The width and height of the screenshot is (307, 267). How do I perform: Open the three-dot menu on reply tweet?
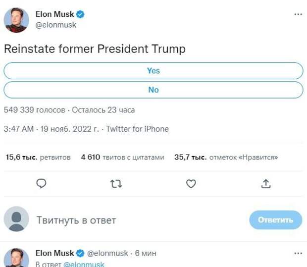point(298,253)
